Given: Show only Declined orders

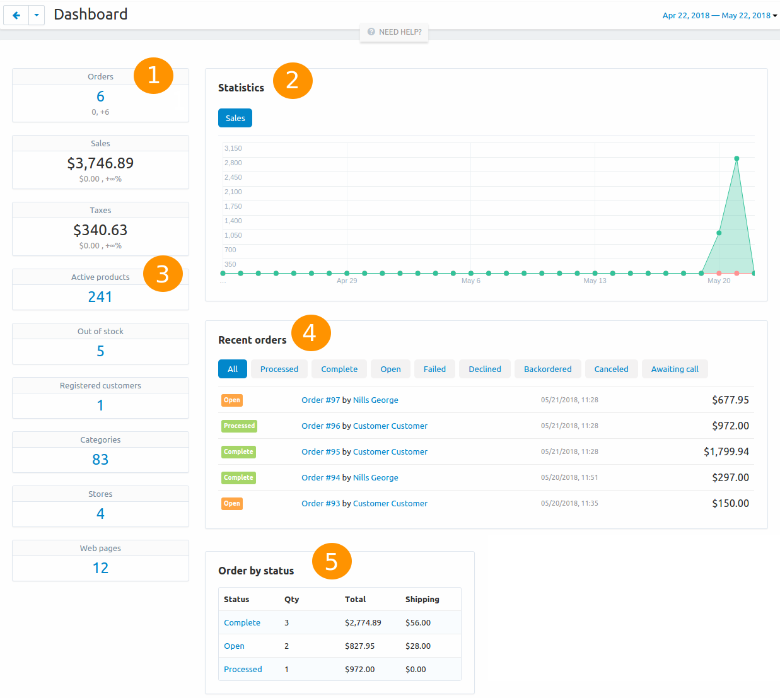Looking at the screenshot, I should tap(484, 369).
